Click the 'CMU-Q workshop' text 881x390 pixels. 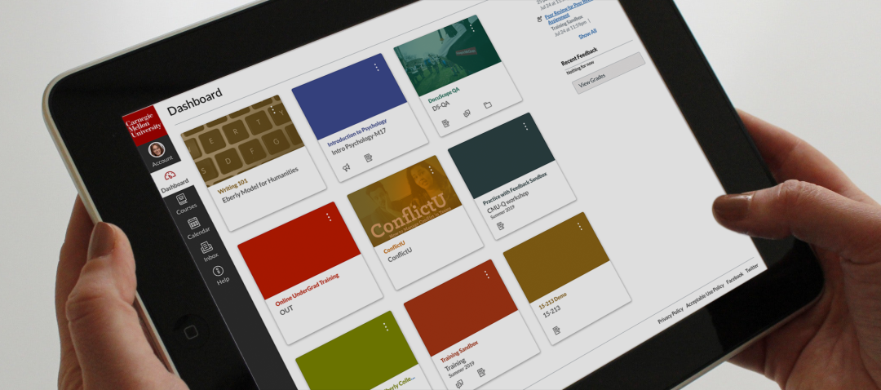coord(507,202)
